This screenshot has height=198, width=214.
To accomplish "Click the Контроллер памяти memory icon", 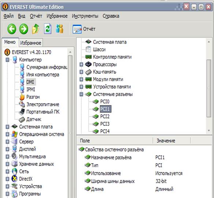I will 88,57.
